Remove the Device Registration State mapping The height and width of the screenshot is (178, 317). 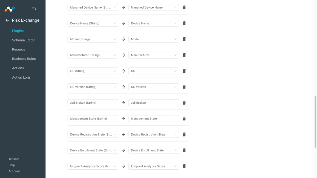click(184, 135)
